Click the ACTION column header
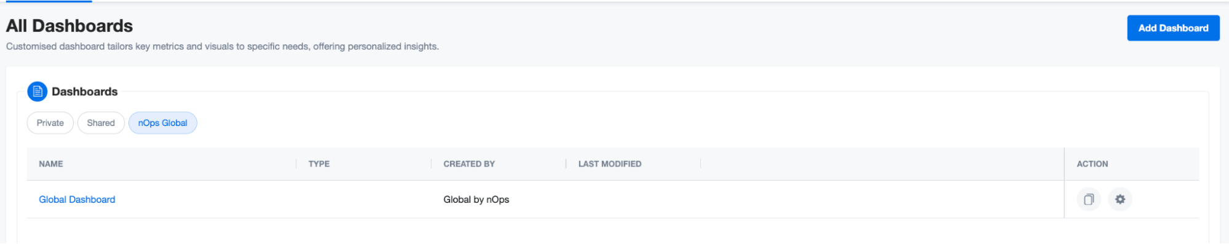The width and height of the screenshot is (1229, 244). pyautogui.click(x=1093, y=164)
